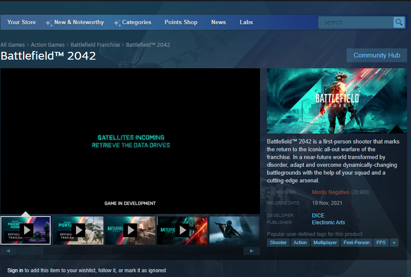
Task: Click the Battlefield 2042 header cover image
Action: 337,101
